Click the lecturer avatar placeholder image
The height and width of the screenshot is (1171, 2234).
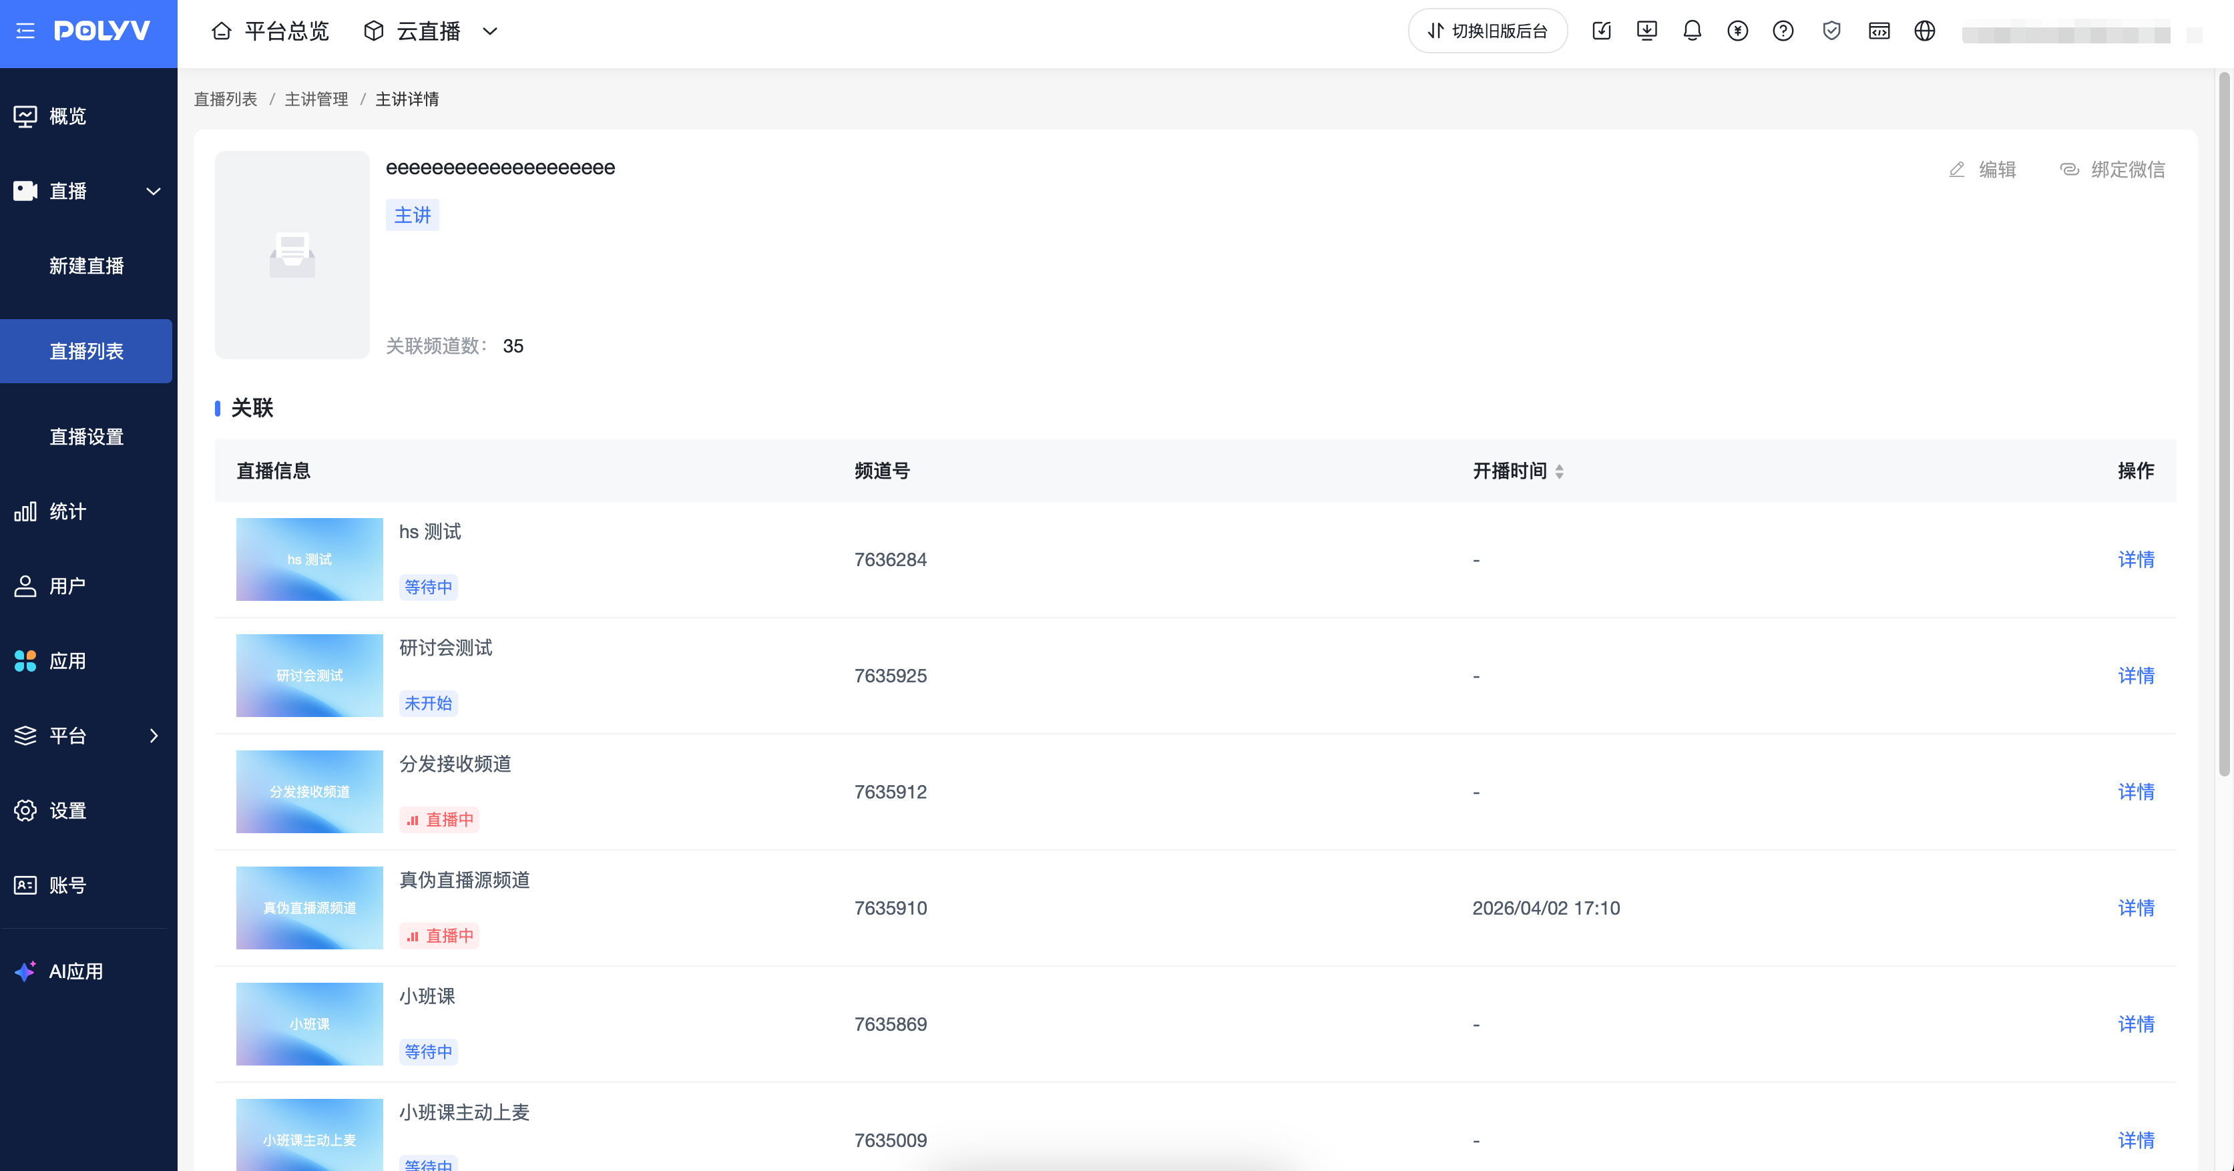[x=292, y=255]
